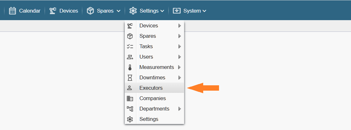Click the Settings gear icon in the navbar

coord(133,11)
